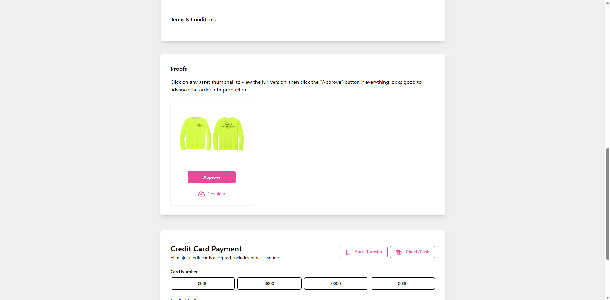
Task: Expand the Terms & Conditions section
Action: pos(193,20)
